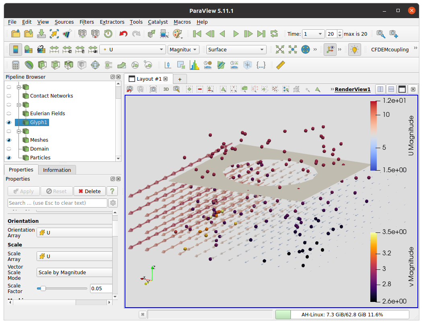Toggle color legend visibility button
Viewport: 423px width, 324px height.
15,49
